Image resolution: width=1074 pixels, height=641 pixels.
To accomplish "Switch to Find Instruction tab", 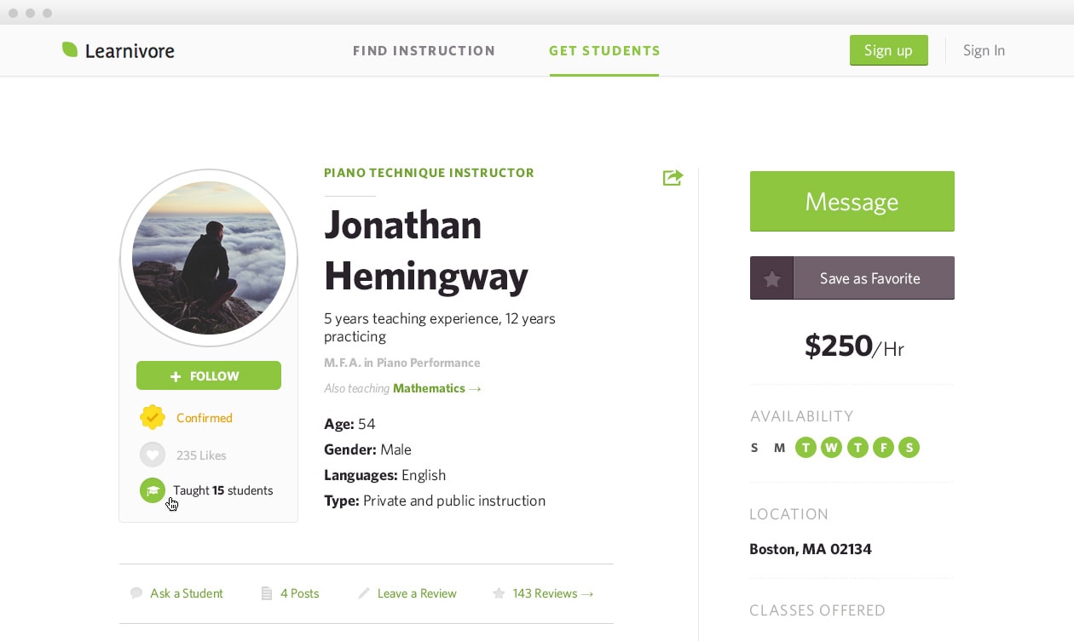I will (424, 50).
